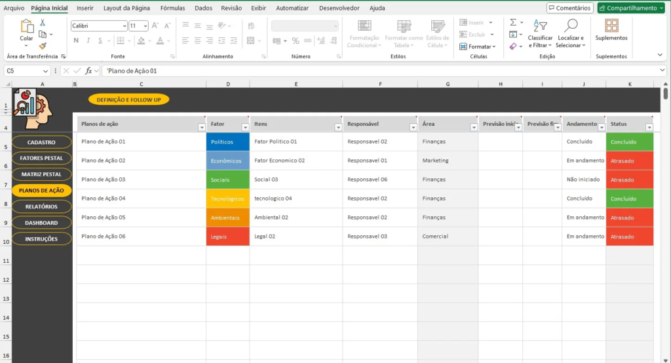671x363 pixels.
Task: Open the Fator column filter dropdown
Action: tap(245, 128)
